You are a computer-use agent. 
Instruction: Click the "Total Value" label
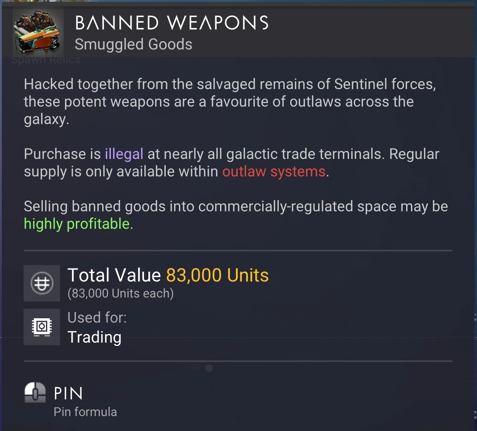(114, 275)
